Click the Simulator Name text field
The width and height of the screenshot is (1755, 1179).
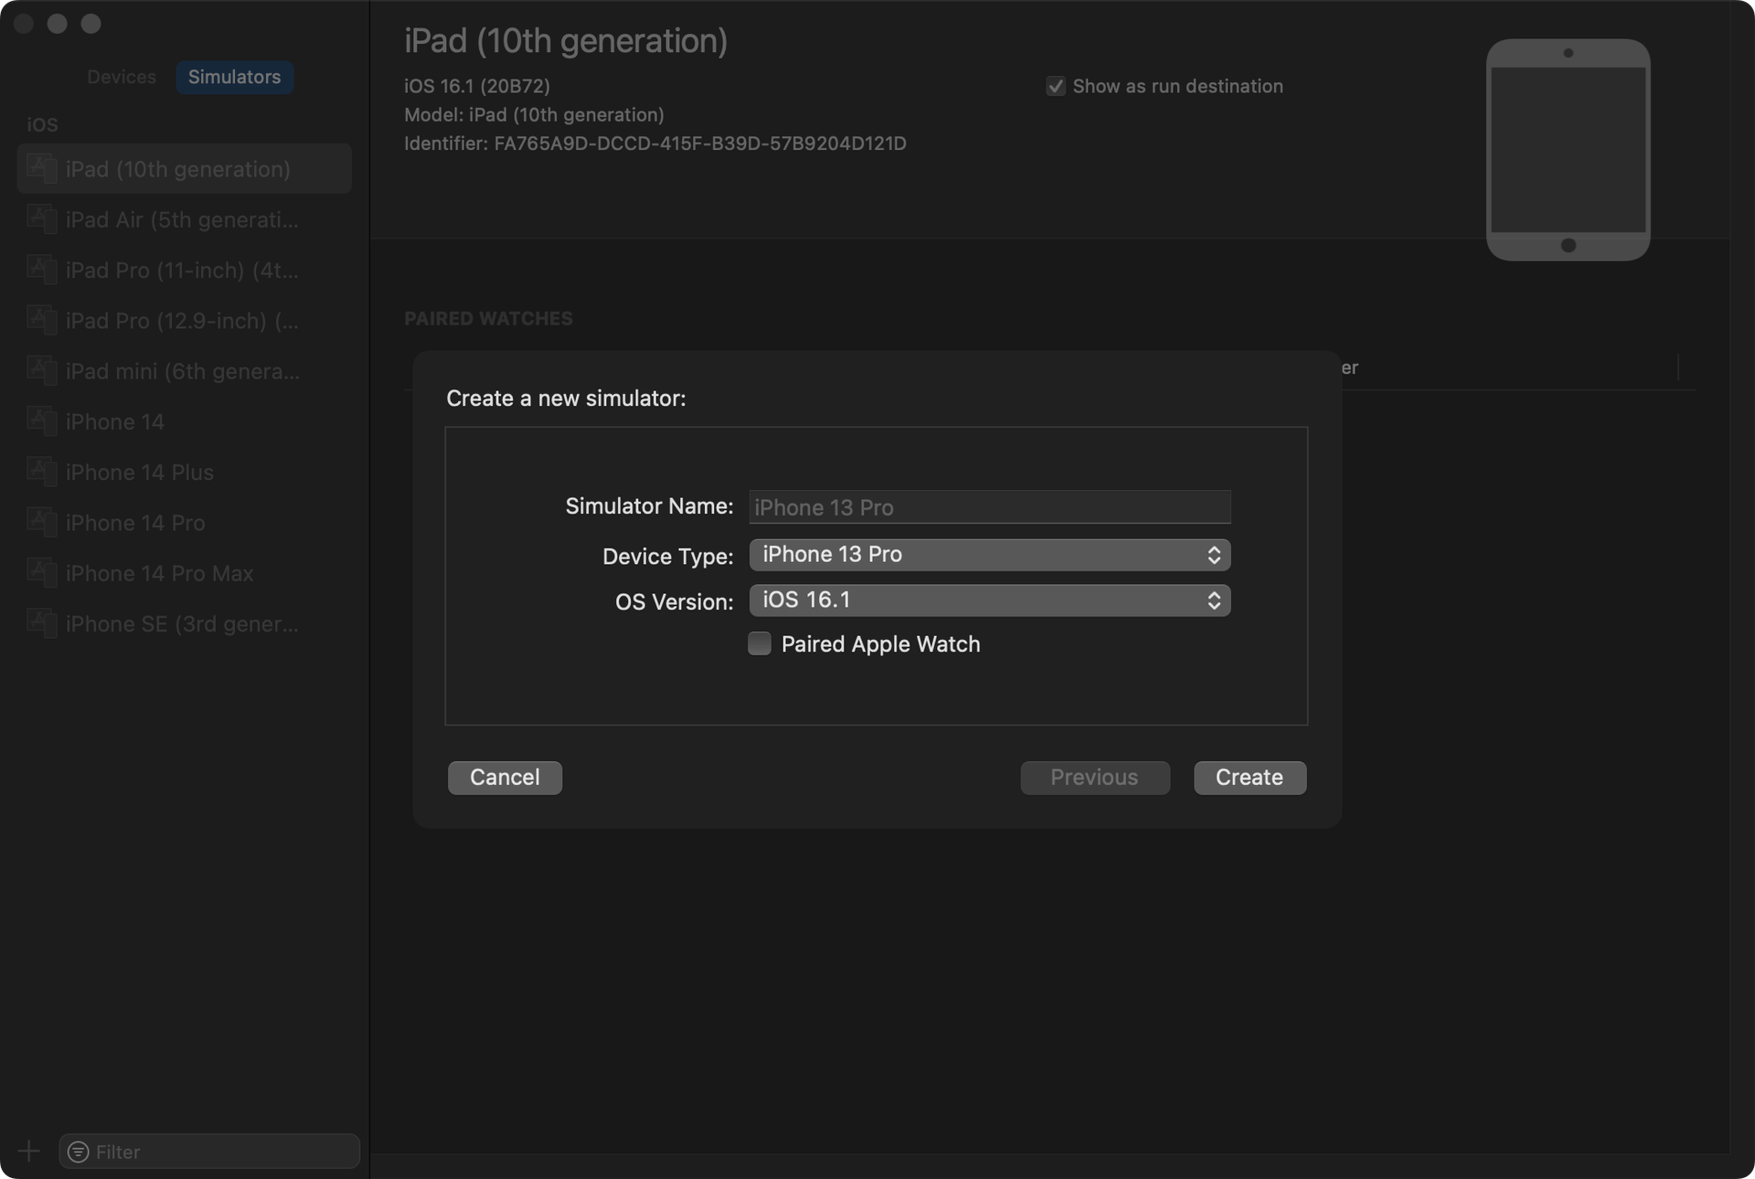pyautogui.click(x=989, y=507)
